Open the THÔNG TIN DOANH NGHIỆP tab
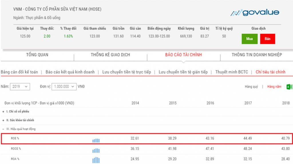Image resolution: width=293 pixels, height=164 pixels. [x=257, y=55]
